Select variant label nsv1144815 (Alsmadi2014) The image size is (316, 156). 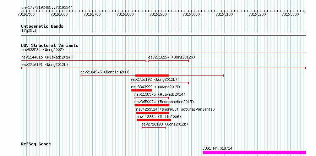(x=47, y=57)
